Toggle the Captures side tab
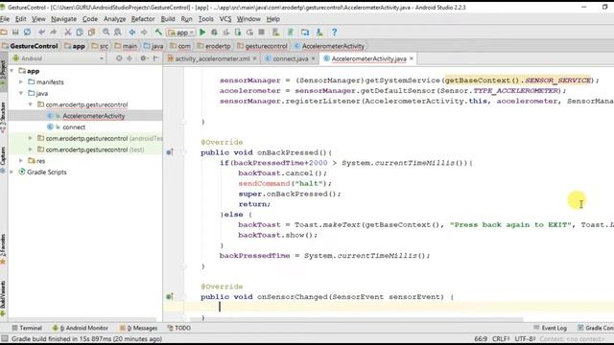Viewport: 614px width, 345px height. tap(3, 159)
